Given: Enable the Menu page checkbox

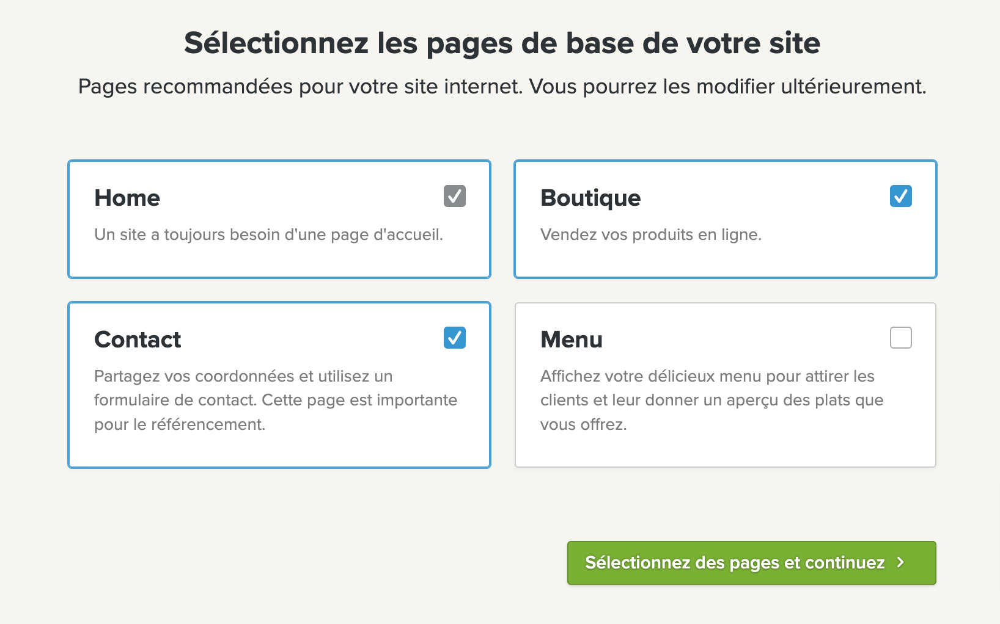Looking at the screenshot, I should tap(900, 338).
